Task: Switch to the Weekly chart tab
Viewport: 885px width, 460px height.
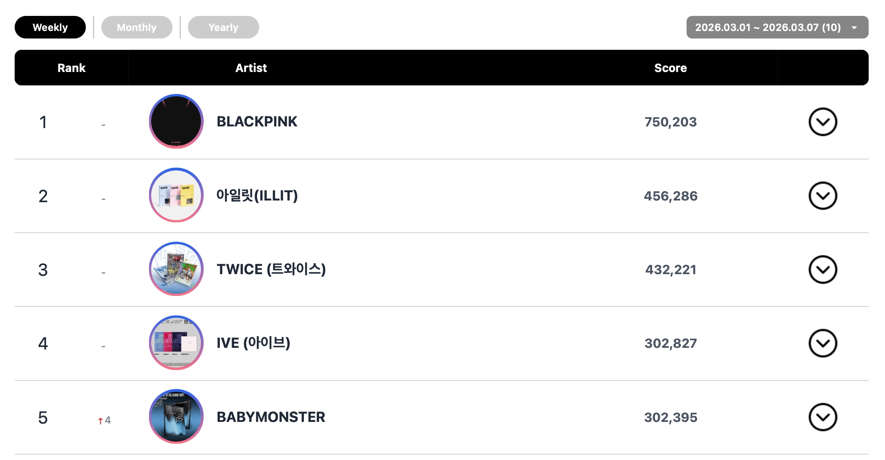Action: (50, 27)
